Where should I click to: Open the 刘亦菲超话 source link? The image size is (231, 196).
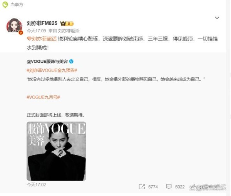pos(69,31)
